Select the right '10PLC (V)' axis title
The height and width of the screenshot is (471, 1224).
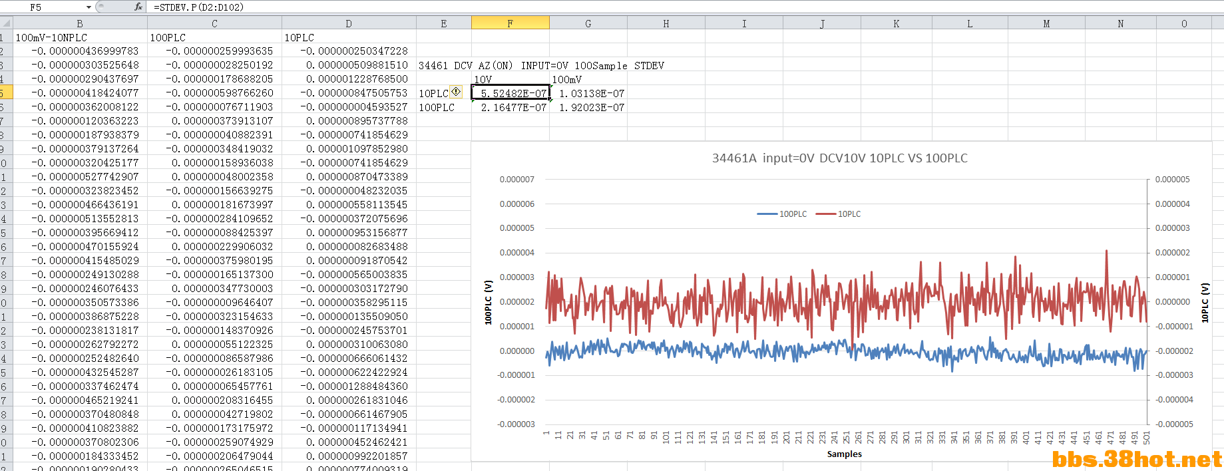click(x=1205, y=303)
